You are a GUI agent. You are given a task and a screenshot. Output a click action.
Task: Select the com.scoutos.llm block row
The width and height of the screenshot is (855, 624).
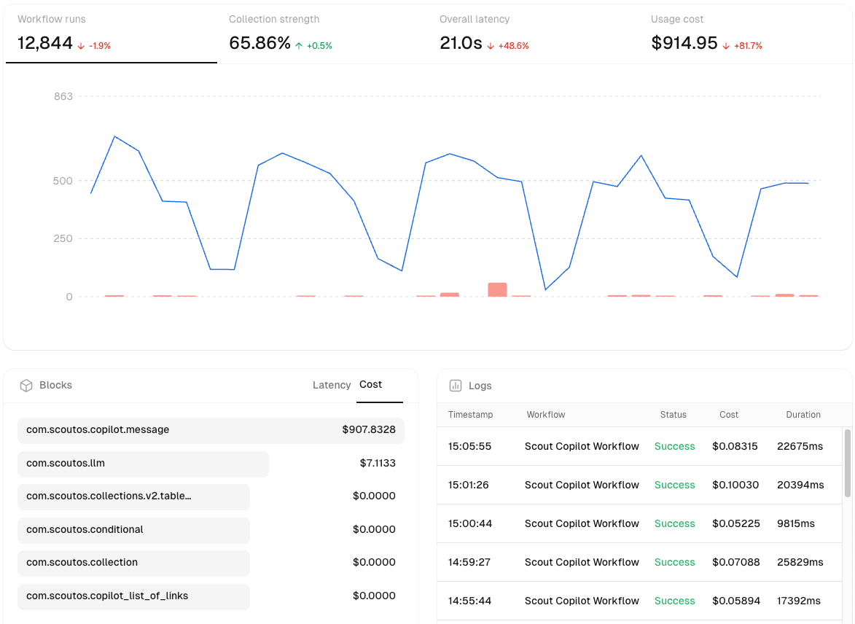point(211,463)
